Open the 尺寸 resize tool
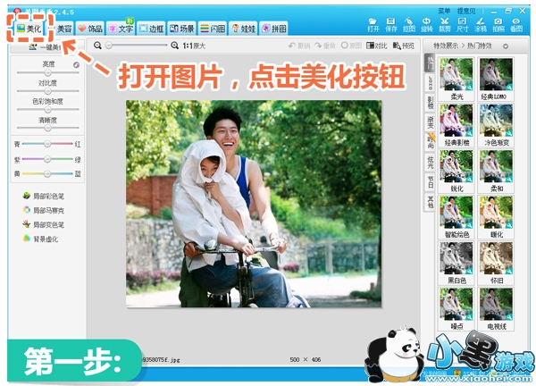 (x=462, y=25)
